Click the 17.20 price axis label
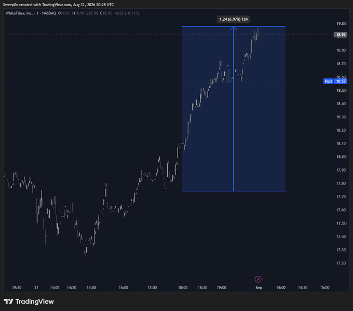 coord(341,263)
